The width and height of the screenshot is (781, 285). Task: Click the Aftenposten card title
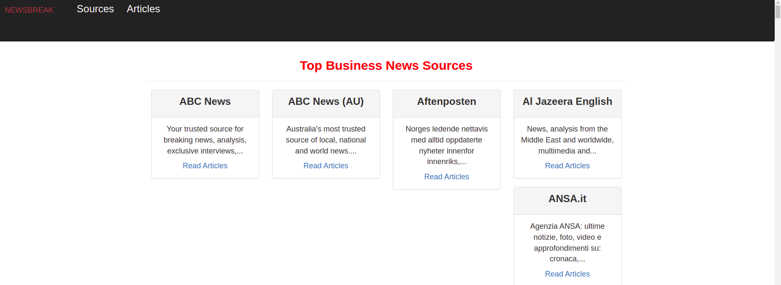click(447, 101)
